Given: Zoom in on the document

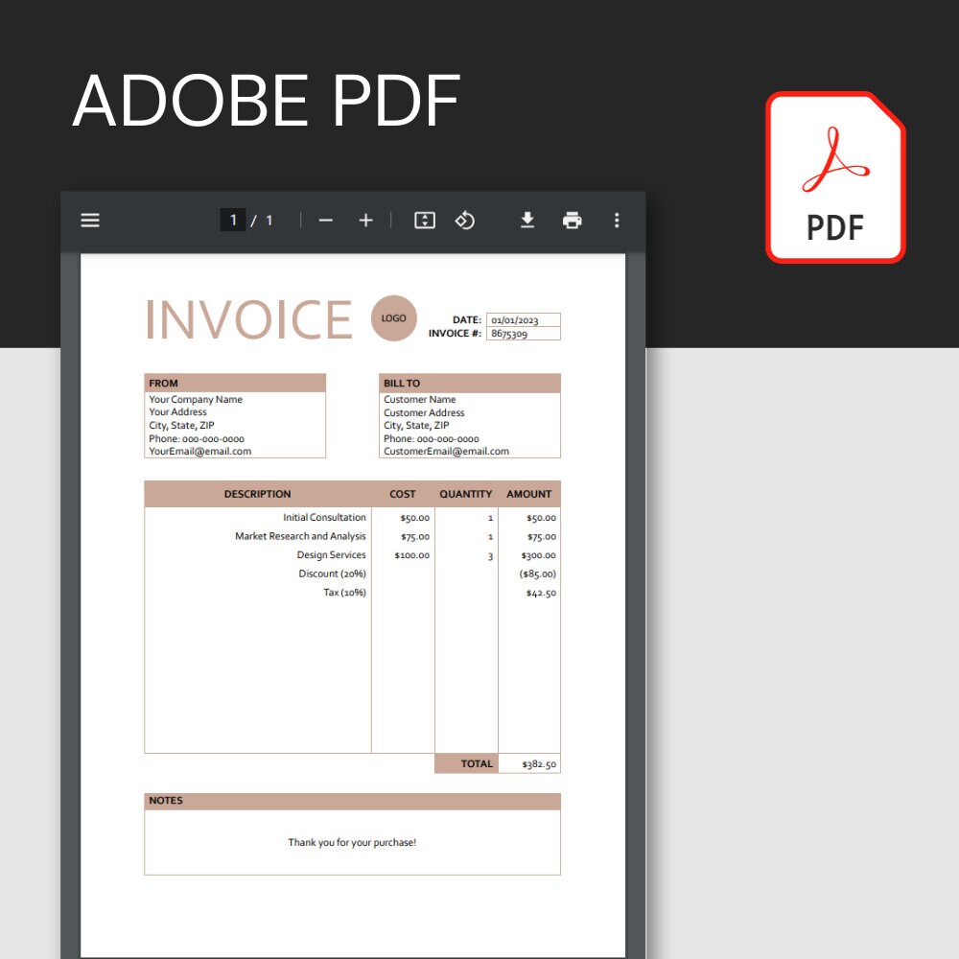Looking at the screenshot, I should tap(365, 221).
